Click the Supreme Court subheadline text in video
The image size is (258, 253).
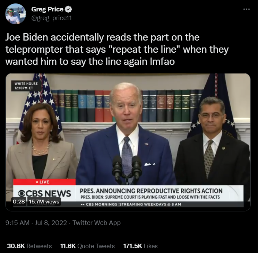150,197
